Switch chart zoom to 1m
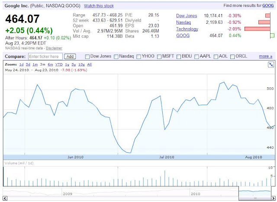The image size is (277, 202). coord(35,64)
